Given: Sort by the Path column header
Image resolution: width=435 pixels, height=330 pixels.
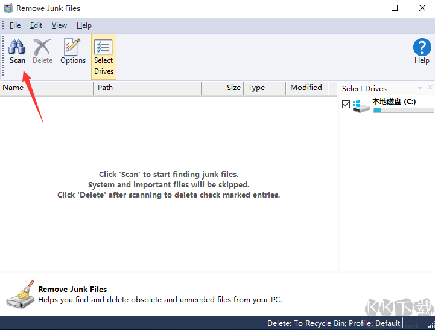Looking at the screenshot, I should click(147, 88).
